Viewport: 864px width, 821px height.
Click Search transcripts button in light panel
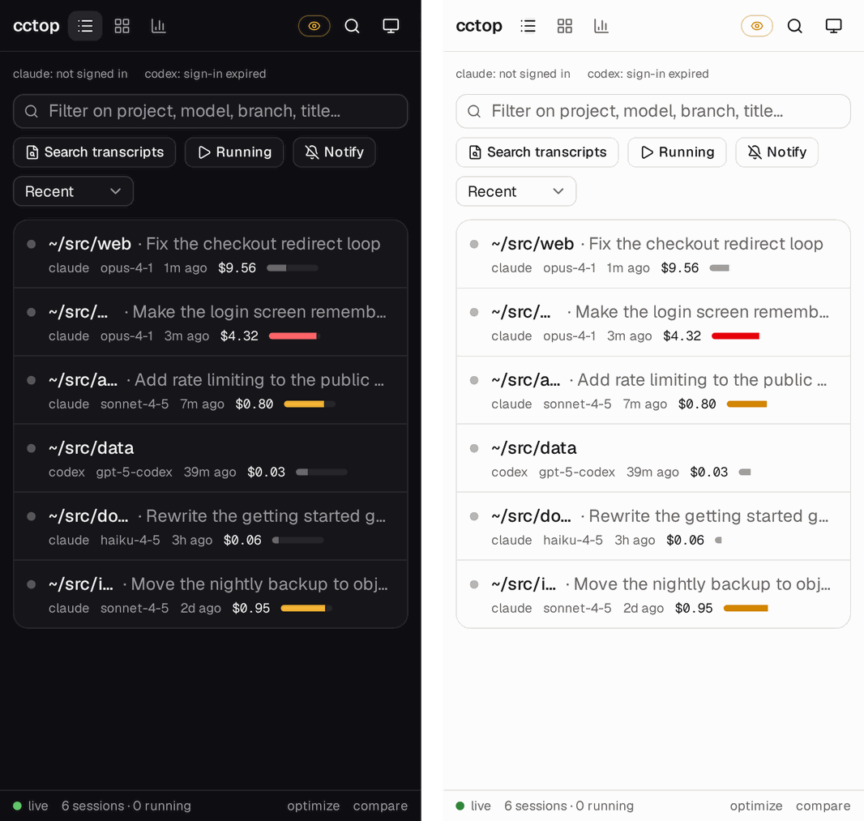point(537,152)
